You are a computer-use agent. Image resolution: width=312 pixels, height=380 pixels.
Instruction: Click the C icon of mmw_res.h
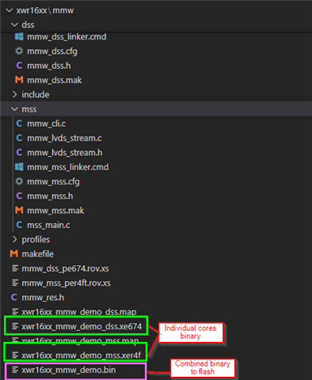pyautogui.click(x=13, y=298)
